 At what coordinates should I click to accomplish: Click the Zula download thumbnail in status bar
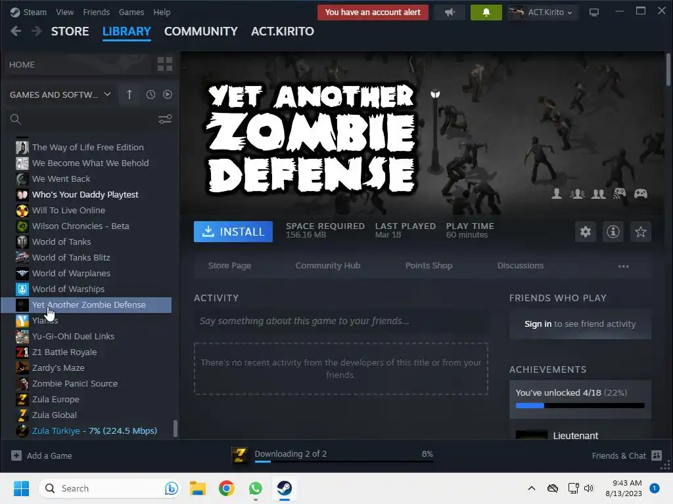(239, 455)
